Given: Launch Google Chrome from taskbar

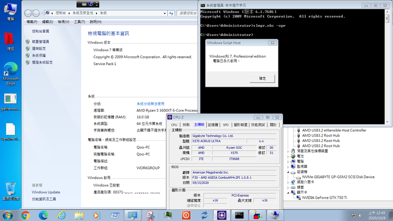Looking at the screenshot, I should coord(25,215).
